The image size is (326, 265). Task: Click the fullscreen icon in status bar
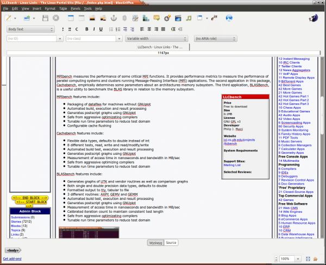coord(308,259)
